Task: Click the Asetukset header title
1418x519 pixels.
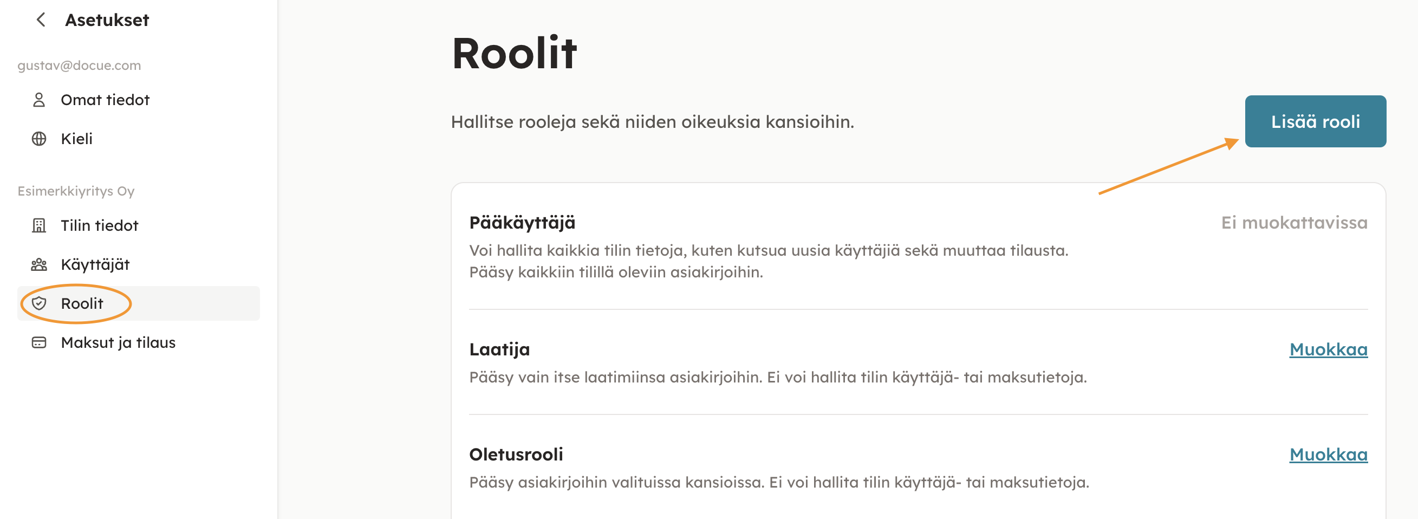Action: point(107,21)
